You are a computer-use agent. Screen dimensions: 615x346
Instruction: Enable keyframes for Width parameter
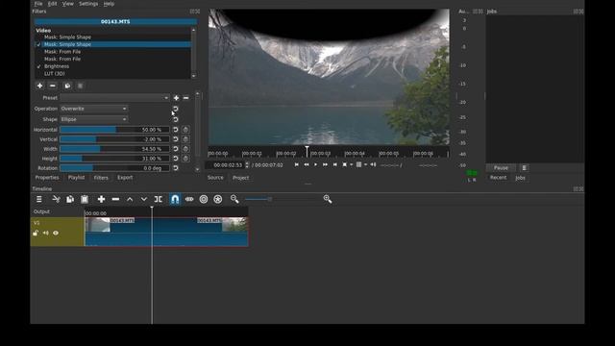tap(185, 149)
